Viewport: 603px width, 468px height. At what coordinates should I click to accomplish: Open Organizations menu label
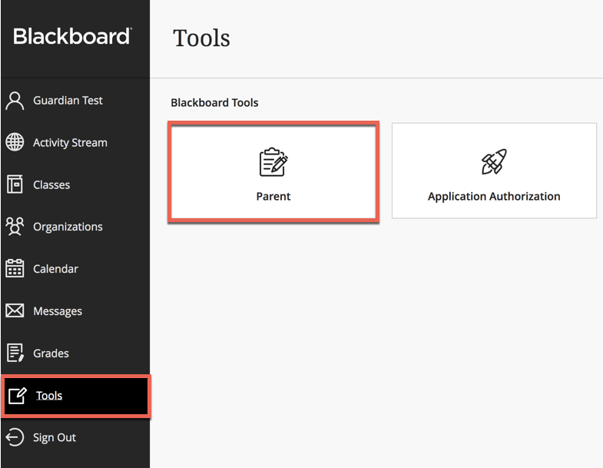(x=68, y=227)
